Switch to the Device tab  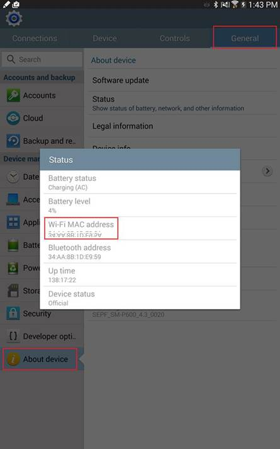coord(105,38)
